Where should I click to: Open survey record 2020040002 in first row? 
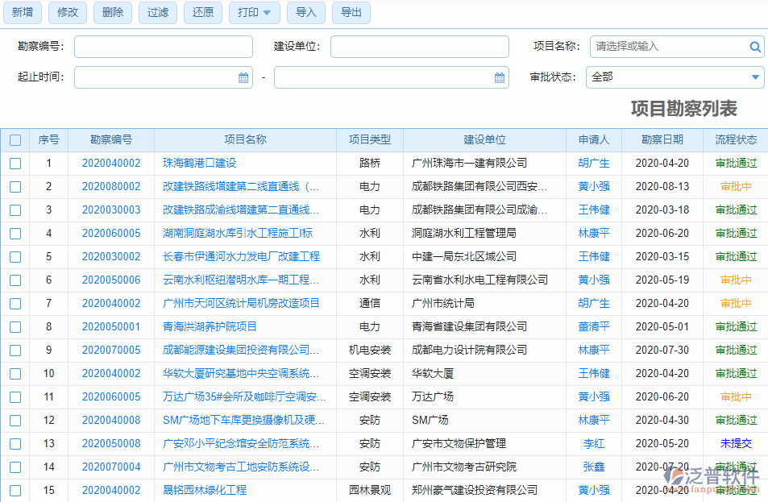(110, 163)
